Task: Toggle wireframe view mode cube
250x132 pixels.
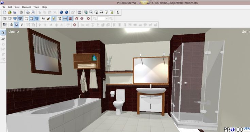Action: (5, 18)
